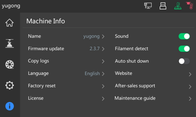Expand the Copy logs chevron
The image size is (196, 117).
pyautogui.click(x=103, y=61)
